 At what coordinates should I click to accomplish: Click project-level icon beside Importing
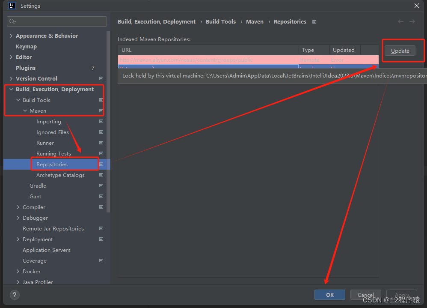coord(101,121)
